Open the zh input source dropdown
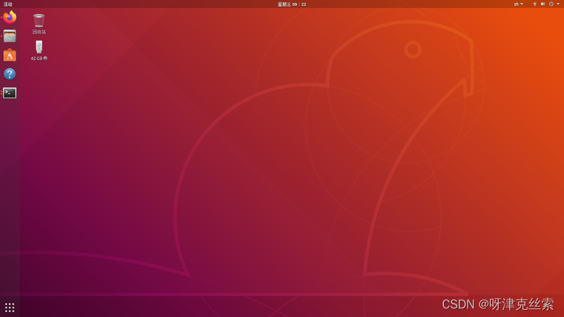Viewport: 564px width, 317px height. (x=518, y=5)
